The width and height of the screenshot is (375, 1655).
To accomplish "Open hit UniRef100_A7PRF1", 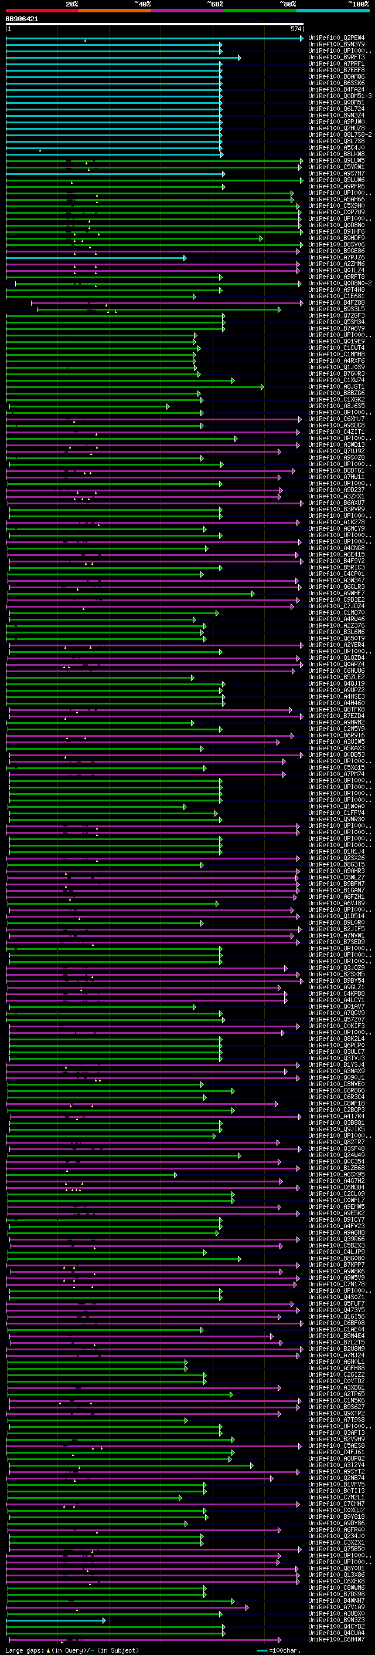I will [336, 63].
